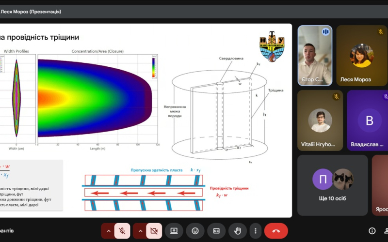The width and height of the screenshot is (388, 242).
Task: Show the people panel
Action: click(386, 231)
